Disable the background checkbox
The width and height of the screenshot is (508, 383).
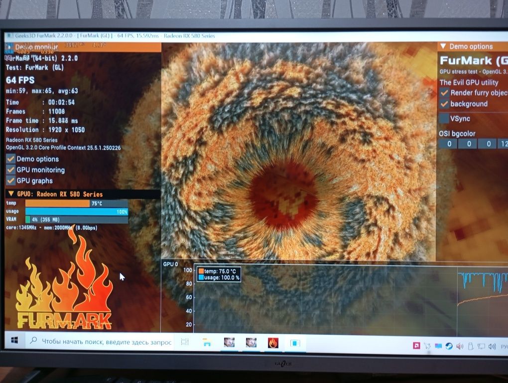point(444,104)
